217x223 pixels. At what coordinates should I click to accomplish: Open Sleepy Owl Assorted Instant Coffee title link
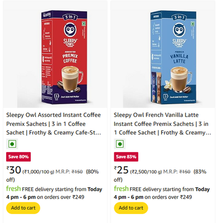(54, 124)
